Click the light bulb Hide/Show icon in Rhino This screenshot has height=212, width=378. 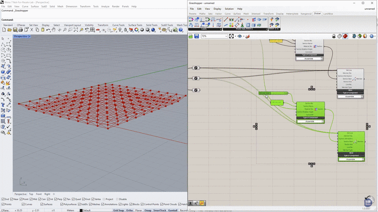120,30
